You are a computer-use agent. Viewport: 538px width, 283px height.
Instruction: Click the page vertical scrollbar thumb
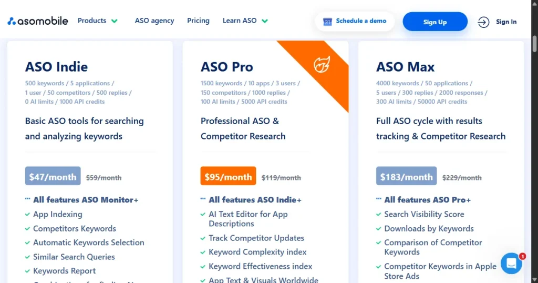(x=534, y=44)
